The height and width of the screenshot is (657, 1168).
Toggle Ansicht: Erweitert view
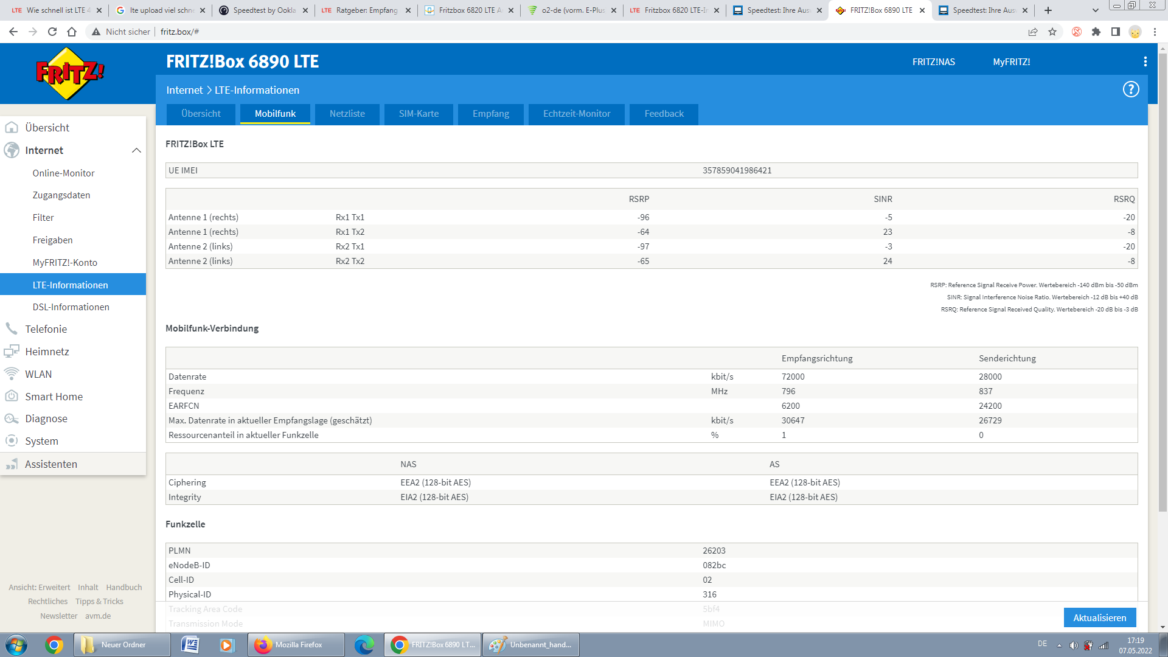[40, 587]
